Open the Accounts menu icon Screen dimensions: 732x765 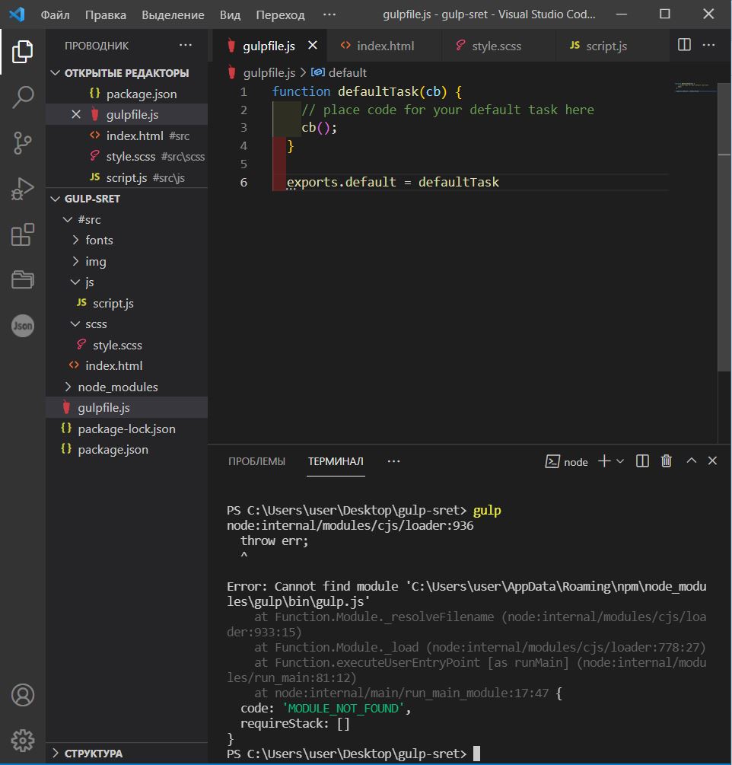coord(22,695)
